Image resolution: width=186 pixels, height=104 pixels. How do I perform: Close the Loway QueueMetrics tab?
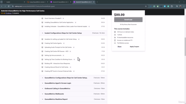(x=47, y=2)
